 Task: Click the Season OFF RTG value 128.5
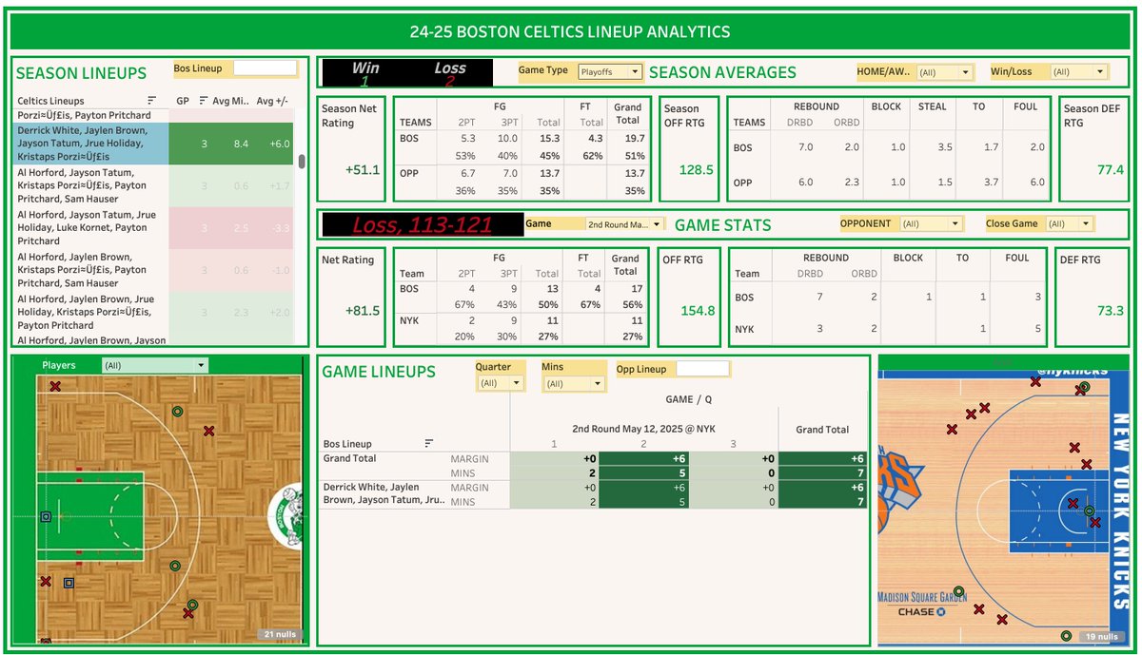coord(697,169)
